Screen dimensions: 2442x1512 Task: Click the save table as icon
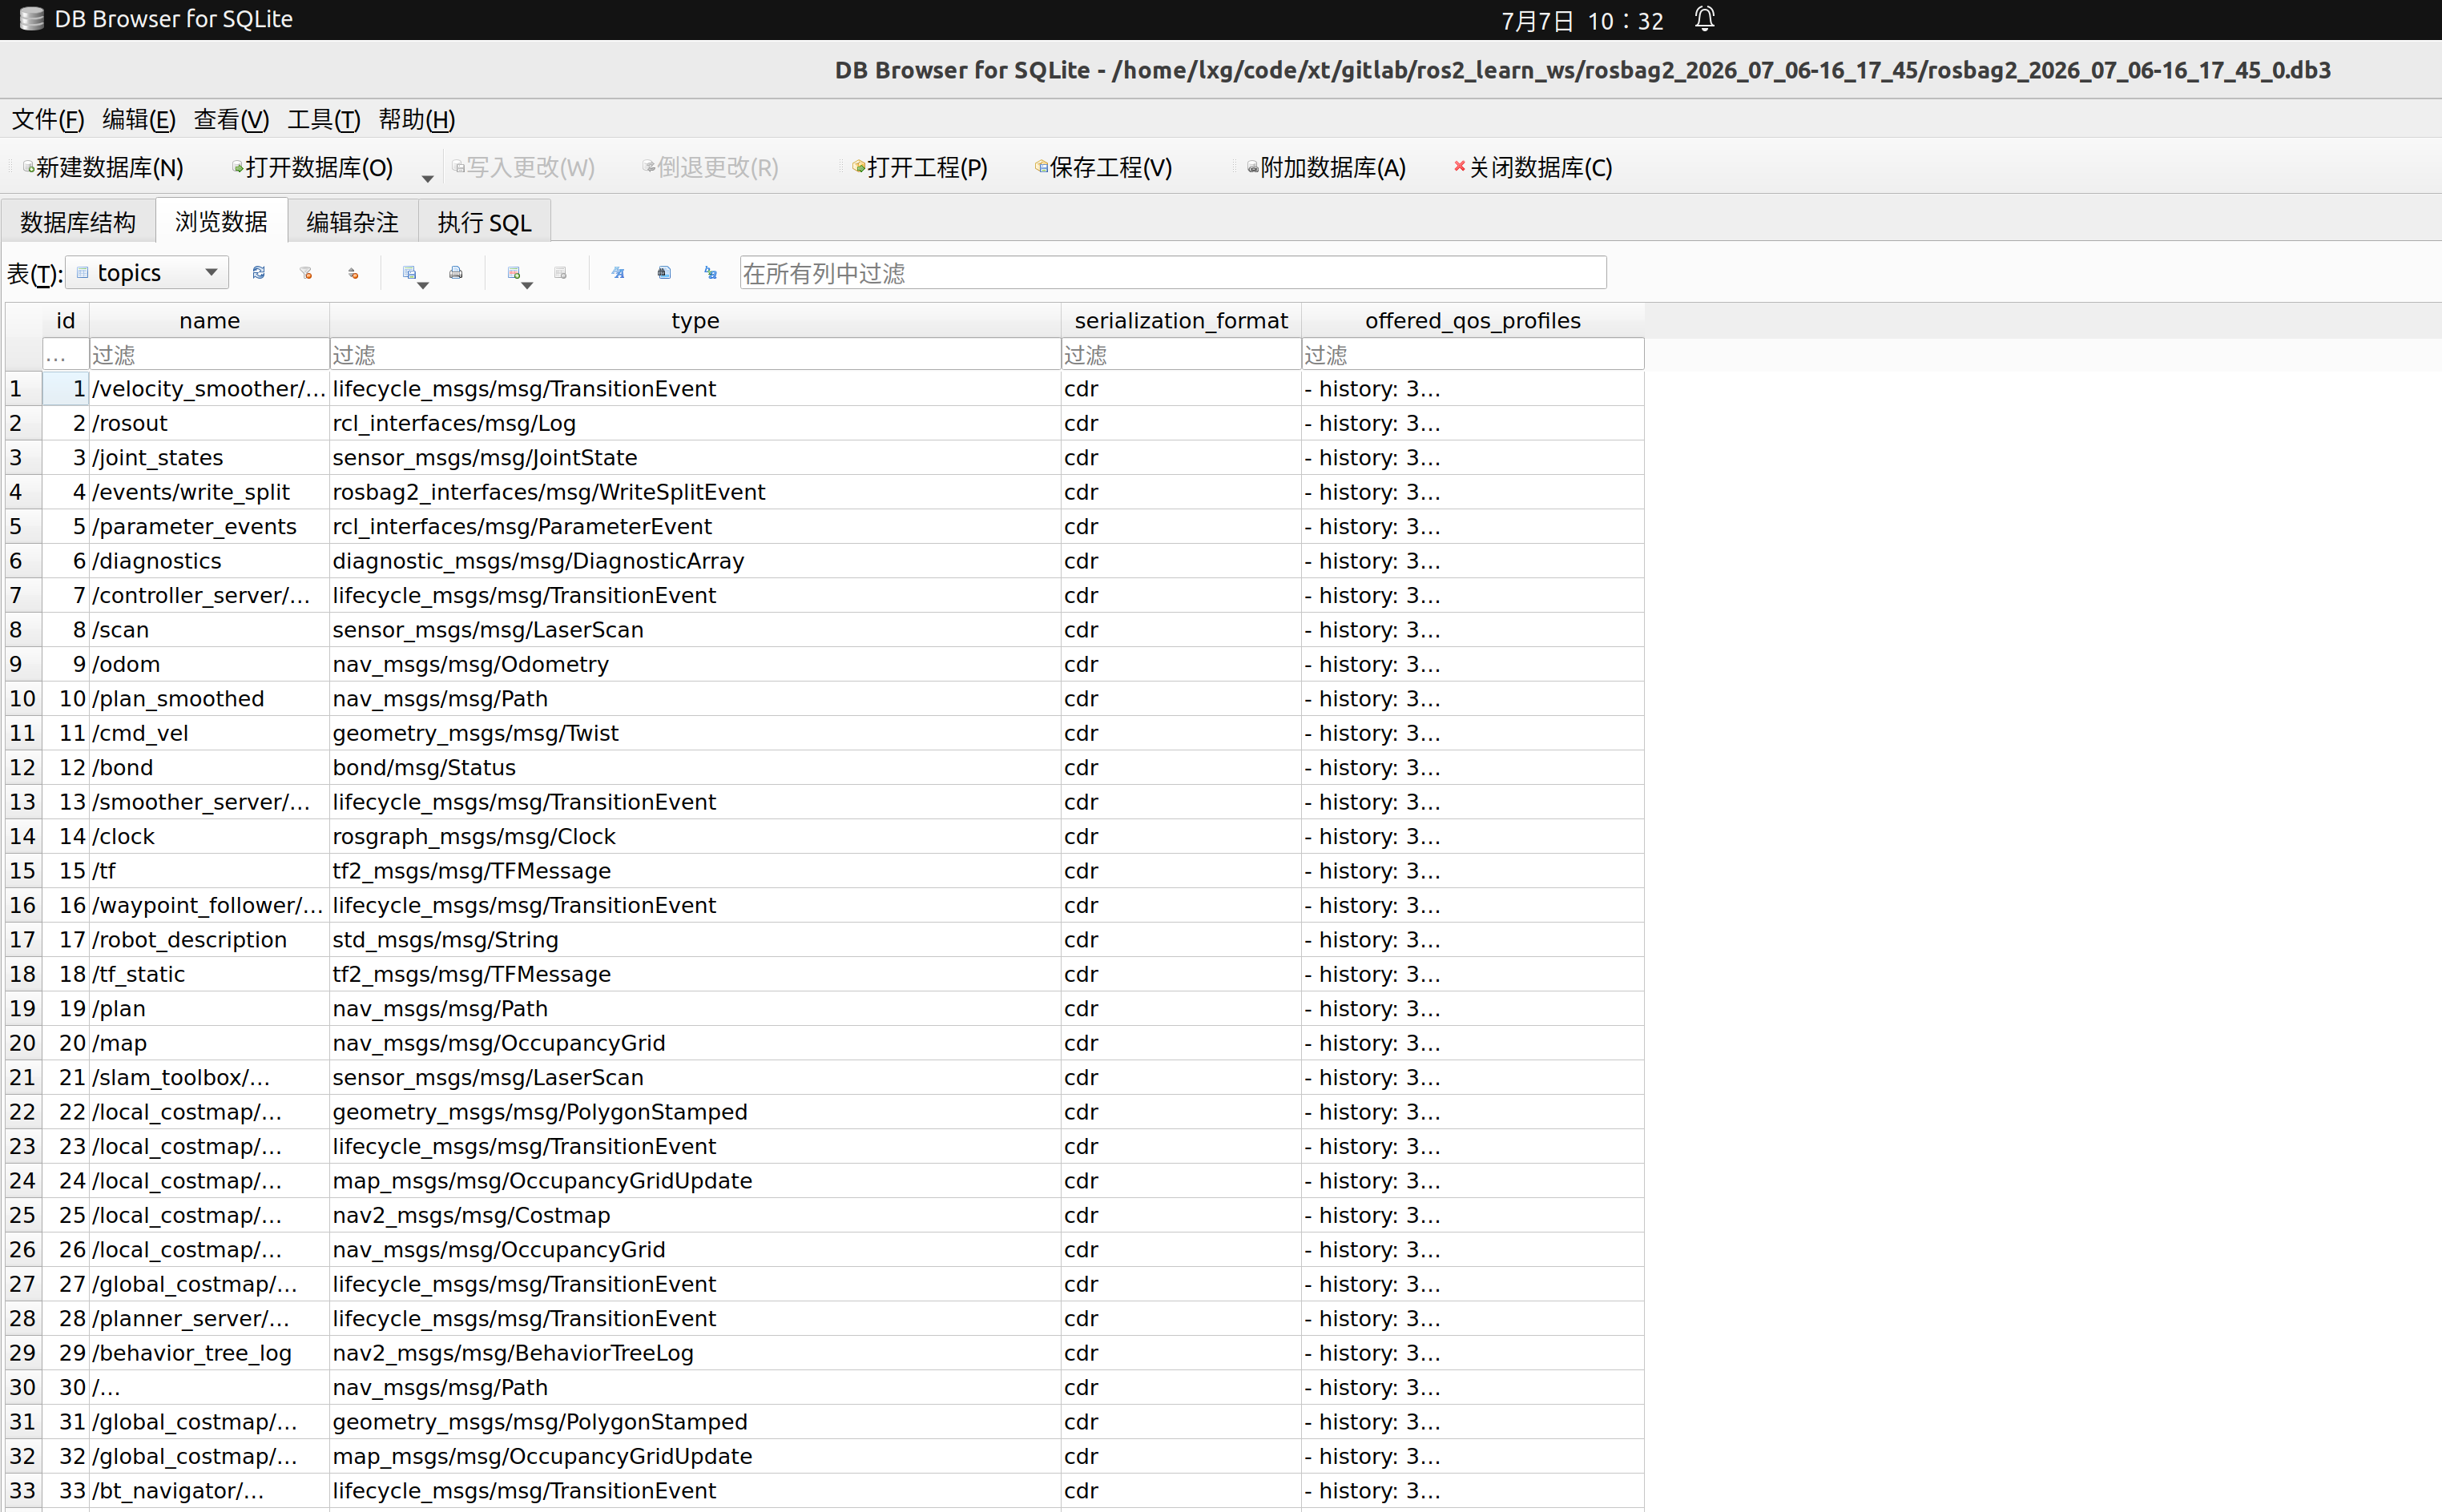[409, 273]
